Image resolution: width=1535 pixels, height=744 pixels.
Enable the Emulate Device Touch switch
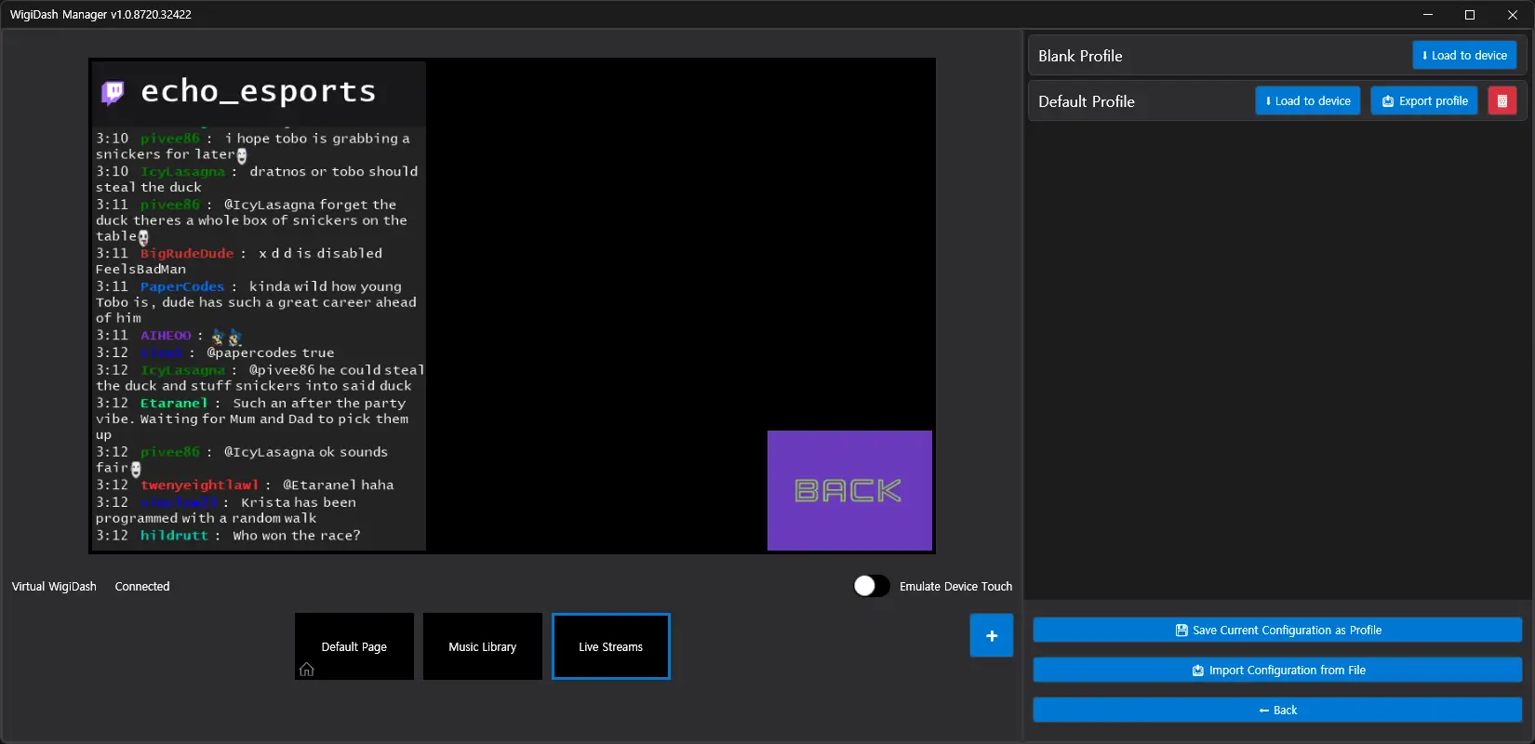872,586
